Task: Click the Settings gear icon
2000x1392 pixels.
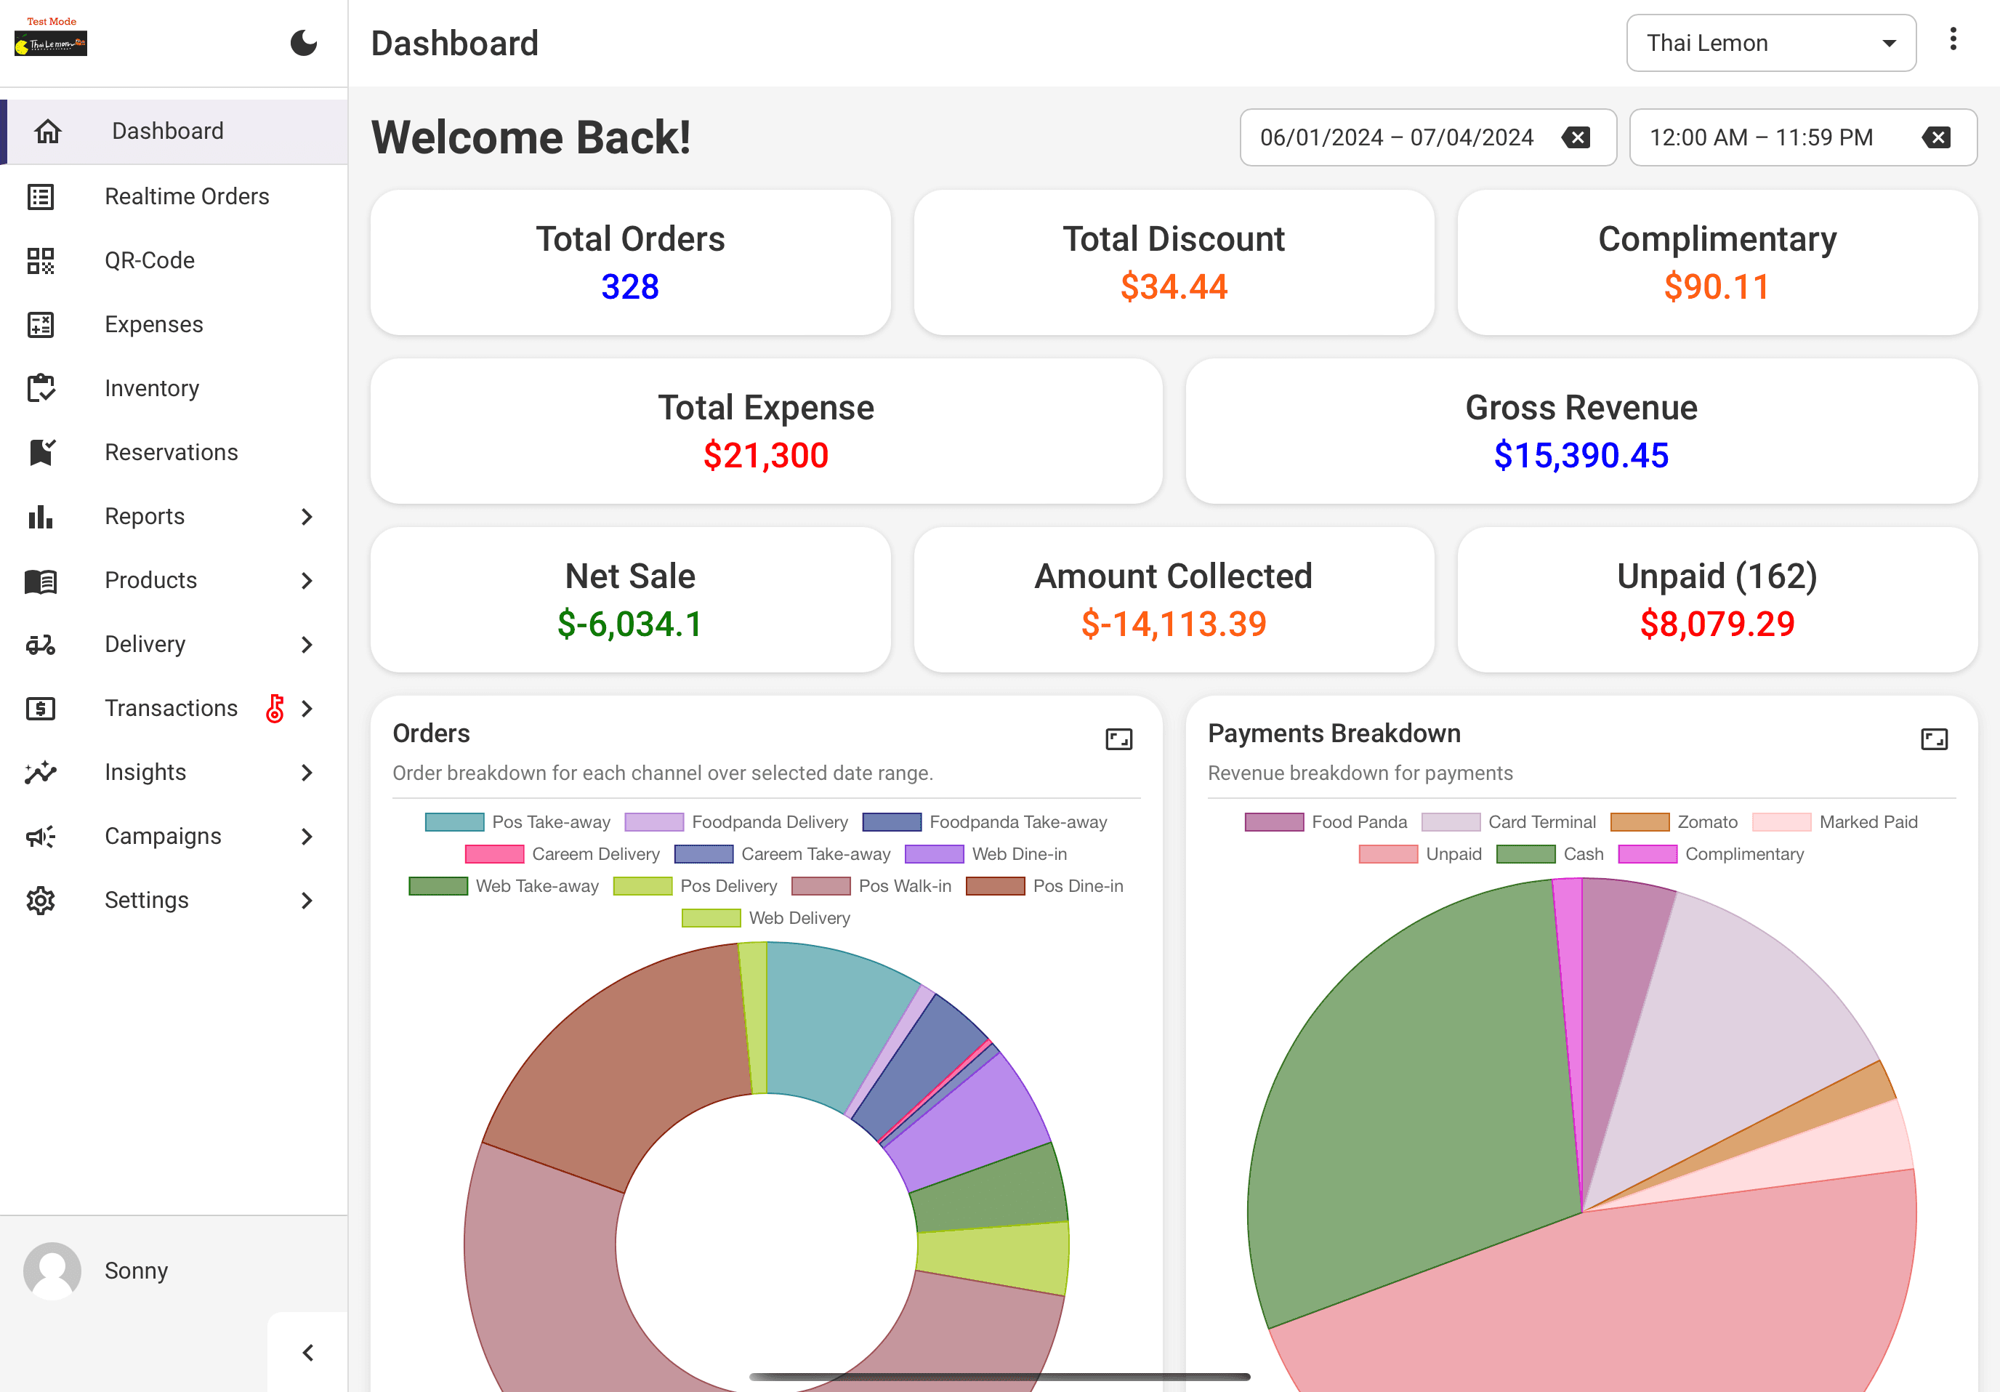Action: point(41,900)
